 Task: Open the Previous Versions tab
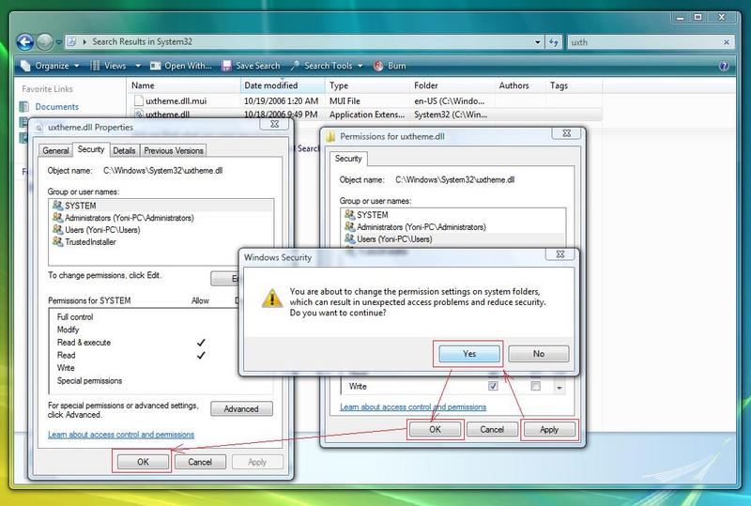coord(173,150)
